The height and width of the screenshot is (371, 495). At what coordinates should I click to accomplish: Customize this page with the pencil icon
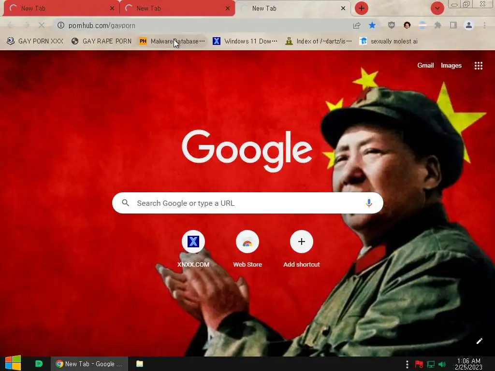point(479,341)
